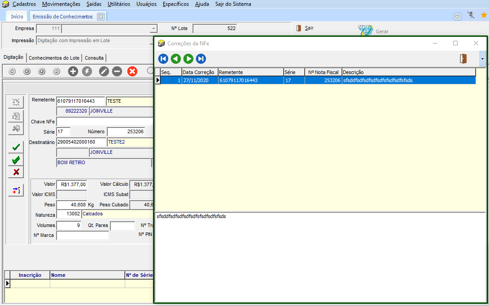Click the Sair door button
The width and height of the screenshot is (489, 306).
click(x=305, y=28)
